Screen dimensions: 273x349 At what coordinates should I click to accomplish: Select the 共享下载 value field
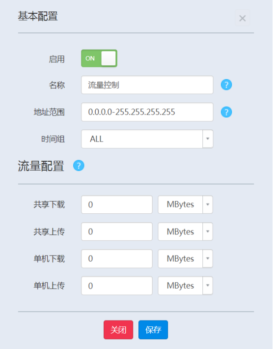tap(117, 204)
